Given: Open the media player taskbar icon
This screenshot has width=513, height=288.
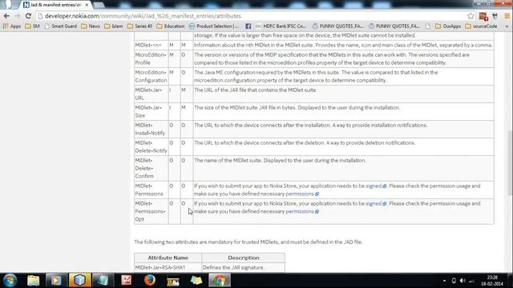Looking at the screenshot, I should click(x=56, y=280).
